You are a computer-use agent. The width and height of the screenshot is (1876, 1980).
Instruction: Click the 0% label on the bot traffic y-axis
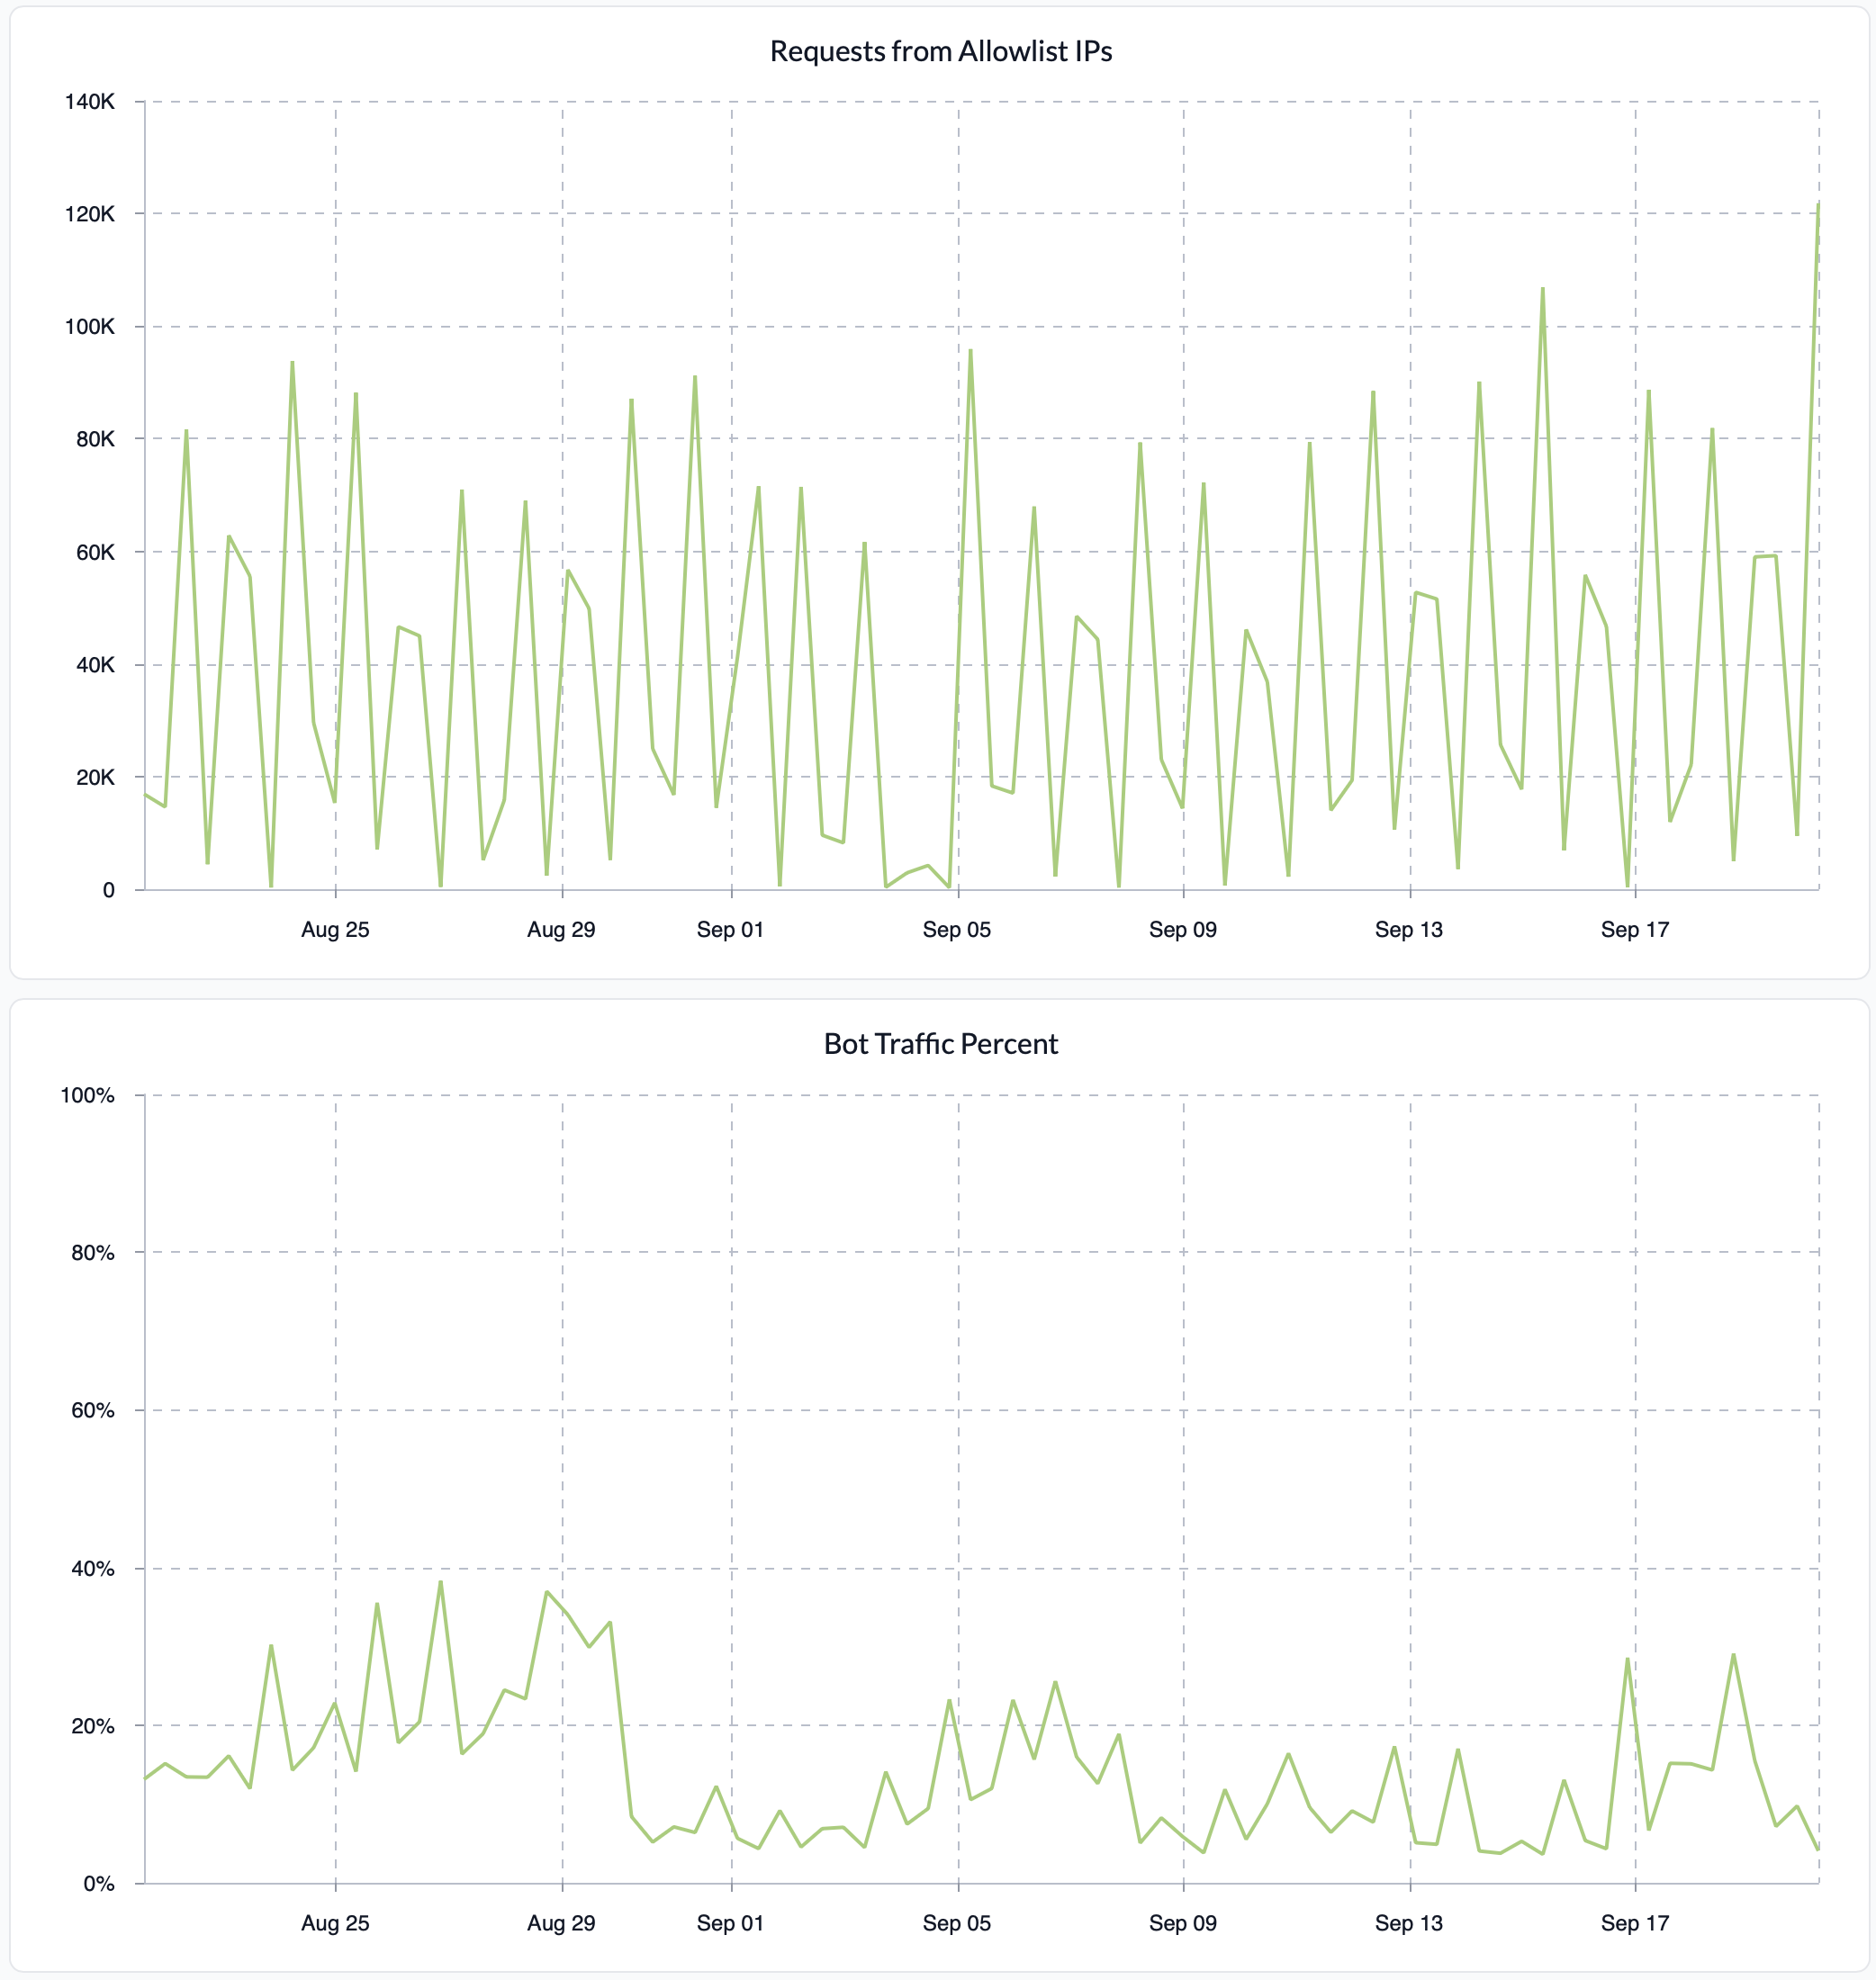(98, 1884)
